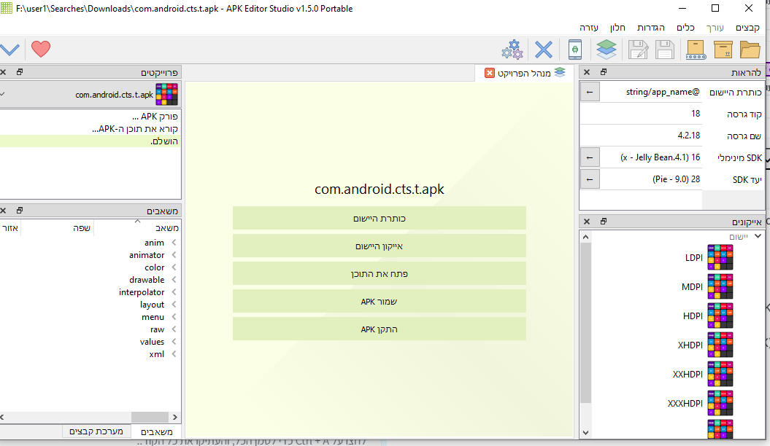The height and width of the screenshot is (446, 770).
Task: Click the red heart donate icon
Action: [x=41, y=50]
